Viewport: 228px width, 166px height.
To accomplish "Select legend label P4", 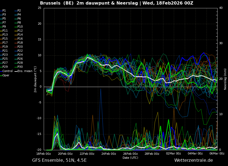I will click(18, 14).
